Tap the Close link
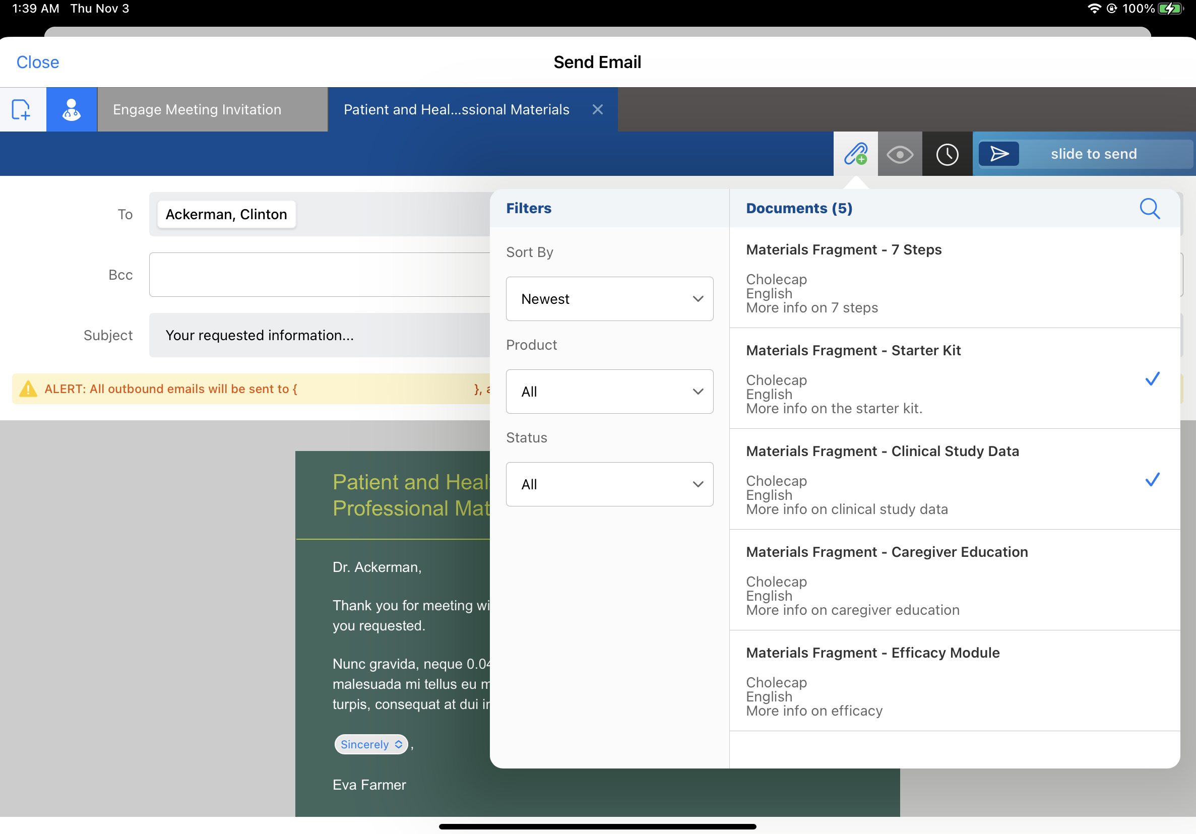The image size is (1196, 834). click(x=37, y=62)
